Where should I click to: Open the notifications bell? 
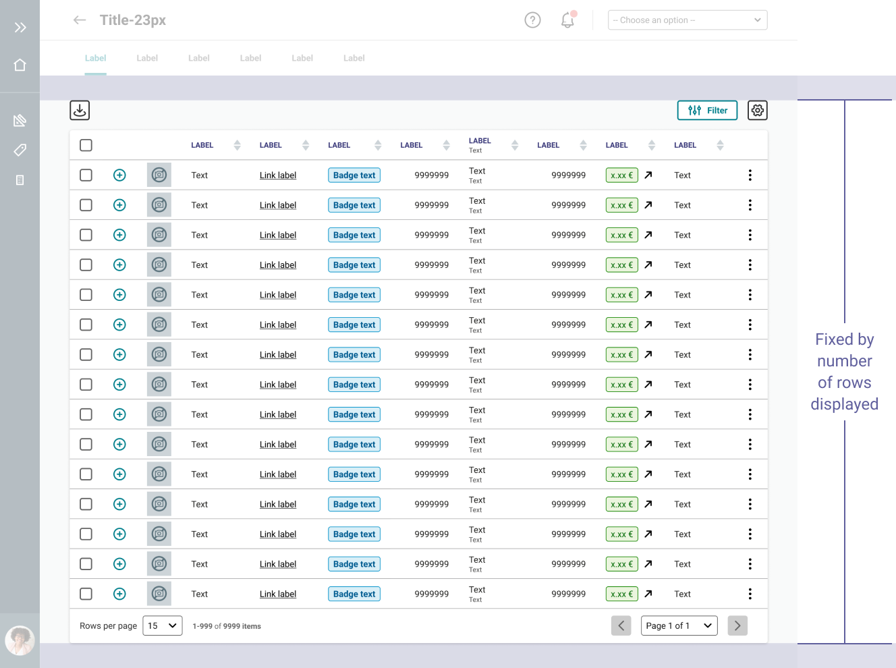[x=567, y=20]
